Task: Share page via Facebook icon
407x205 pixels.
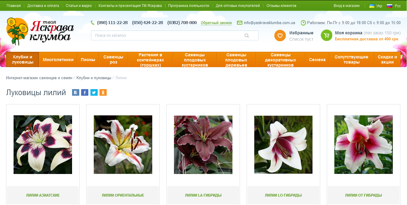Action: (x=85, y=92)
